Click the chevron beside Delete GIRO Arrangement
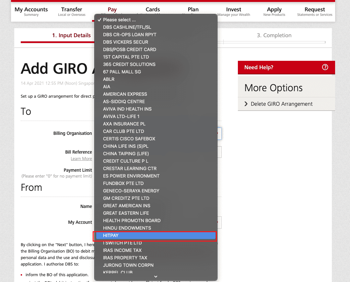Viewport: 350px width, 282px height. pos(246,104)
